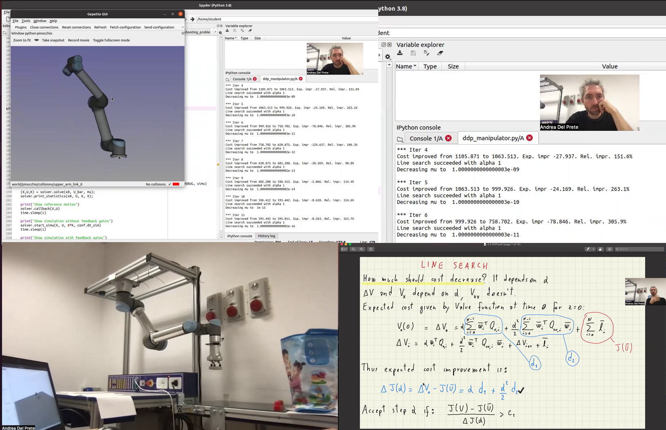This screenshot has height=430, width=666.
Task: Select the Preview search magnifier icon
Action: tap(617, 249)
